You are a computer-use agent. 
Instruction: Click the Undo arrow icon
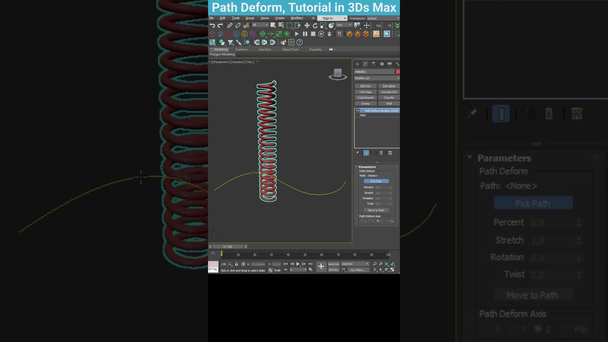coord(212,25)
